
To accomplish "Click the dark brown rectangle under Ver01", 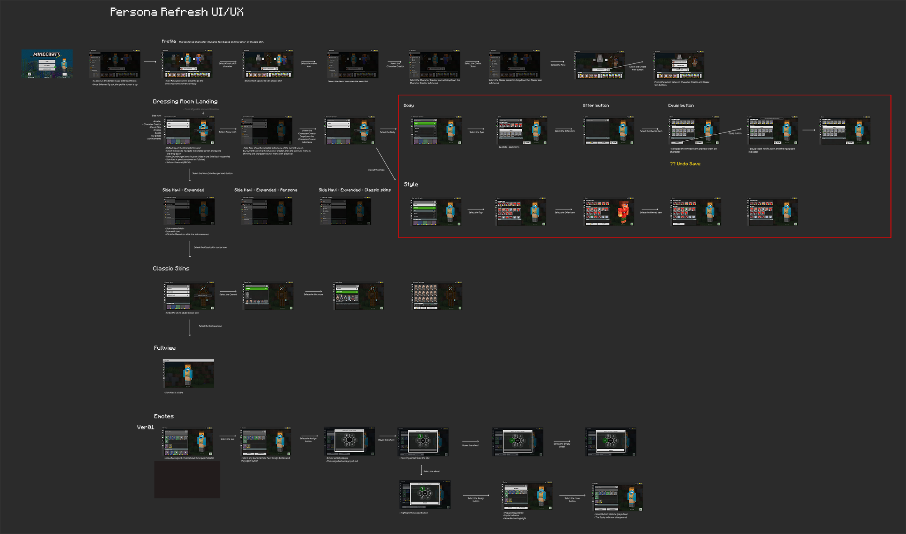I will click(187, 479).
